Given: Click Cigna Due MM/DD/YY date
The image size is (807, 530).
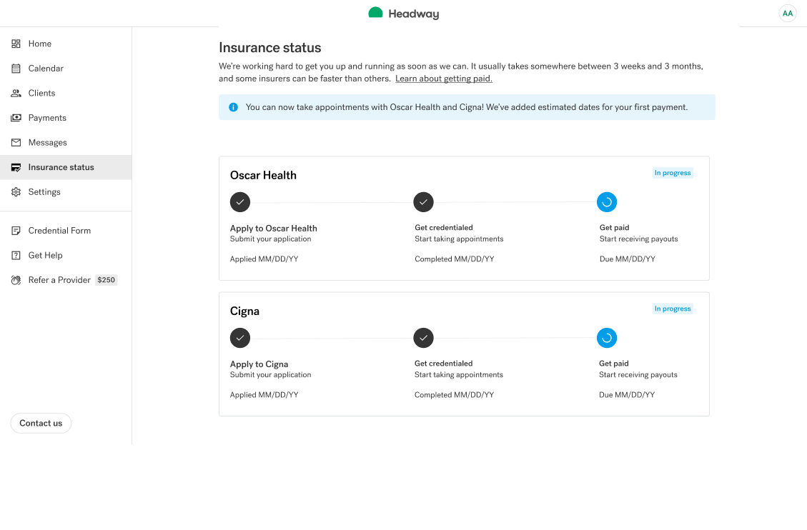Looking at the screenshot, I should tap(627, 395).
